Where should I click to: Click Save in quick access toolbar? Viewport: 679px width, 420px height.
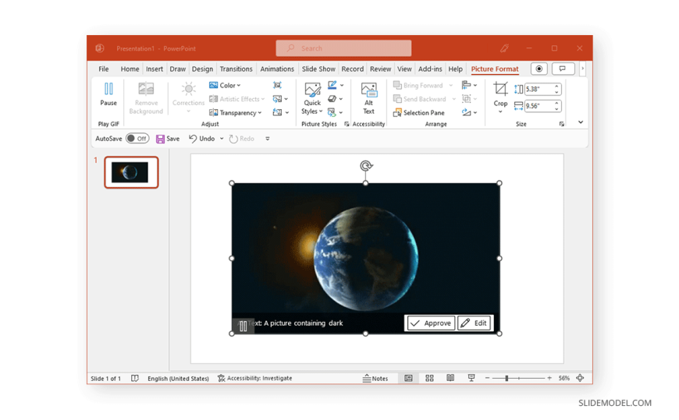pyautogui.click(x=168, y=139)
